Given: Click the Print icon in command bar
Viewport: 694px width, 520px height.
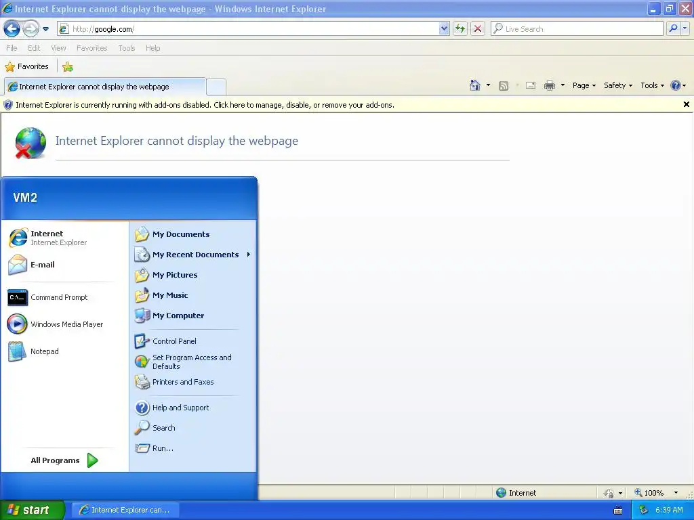Looking at the screenshot, I should click(549, 85).
